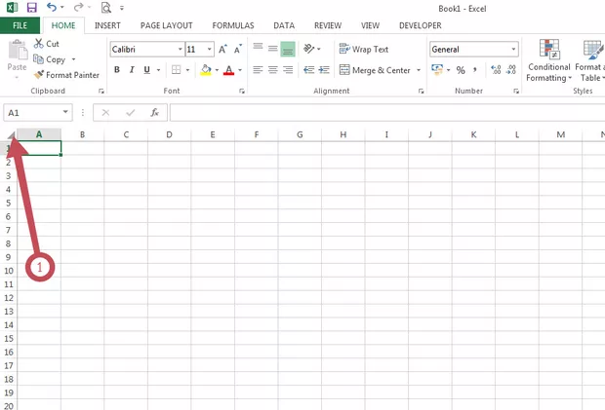Image resolution: width=605 pixels, height=410 pixels.
Task: Decrease decimal places
Action: coord(511,70)
